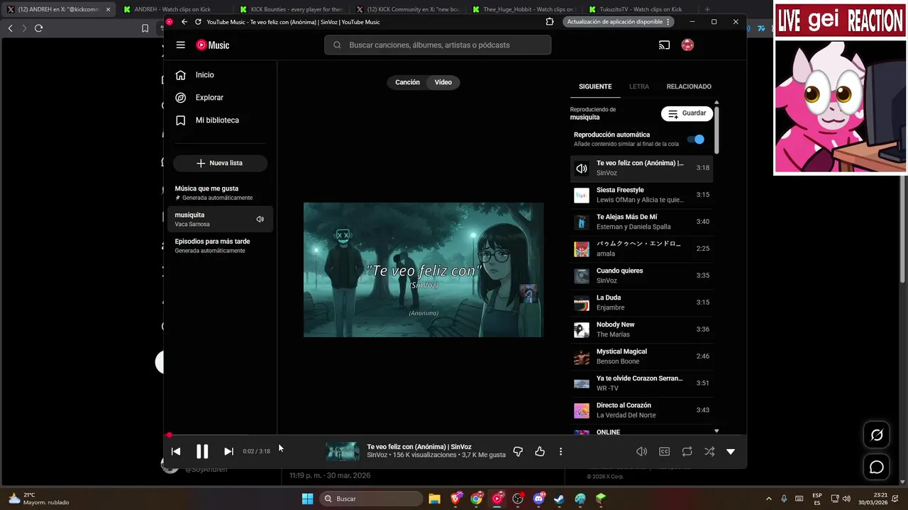Open more options for the playing song
This screenshot has width=908, height=510.
(x=560, y=451)
